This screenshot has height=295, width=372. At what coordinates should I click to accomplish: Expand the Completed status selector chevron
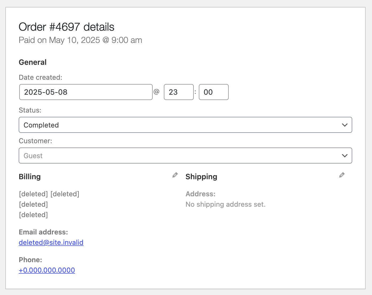pyautogui.click(x=345, y=125)
